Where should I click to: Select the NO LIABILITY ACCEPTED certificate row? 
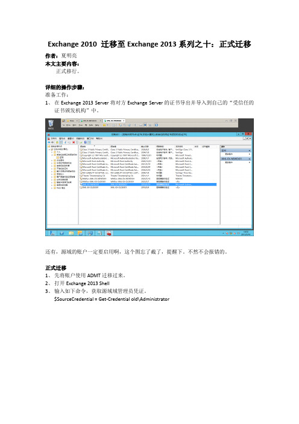point(148,173)
